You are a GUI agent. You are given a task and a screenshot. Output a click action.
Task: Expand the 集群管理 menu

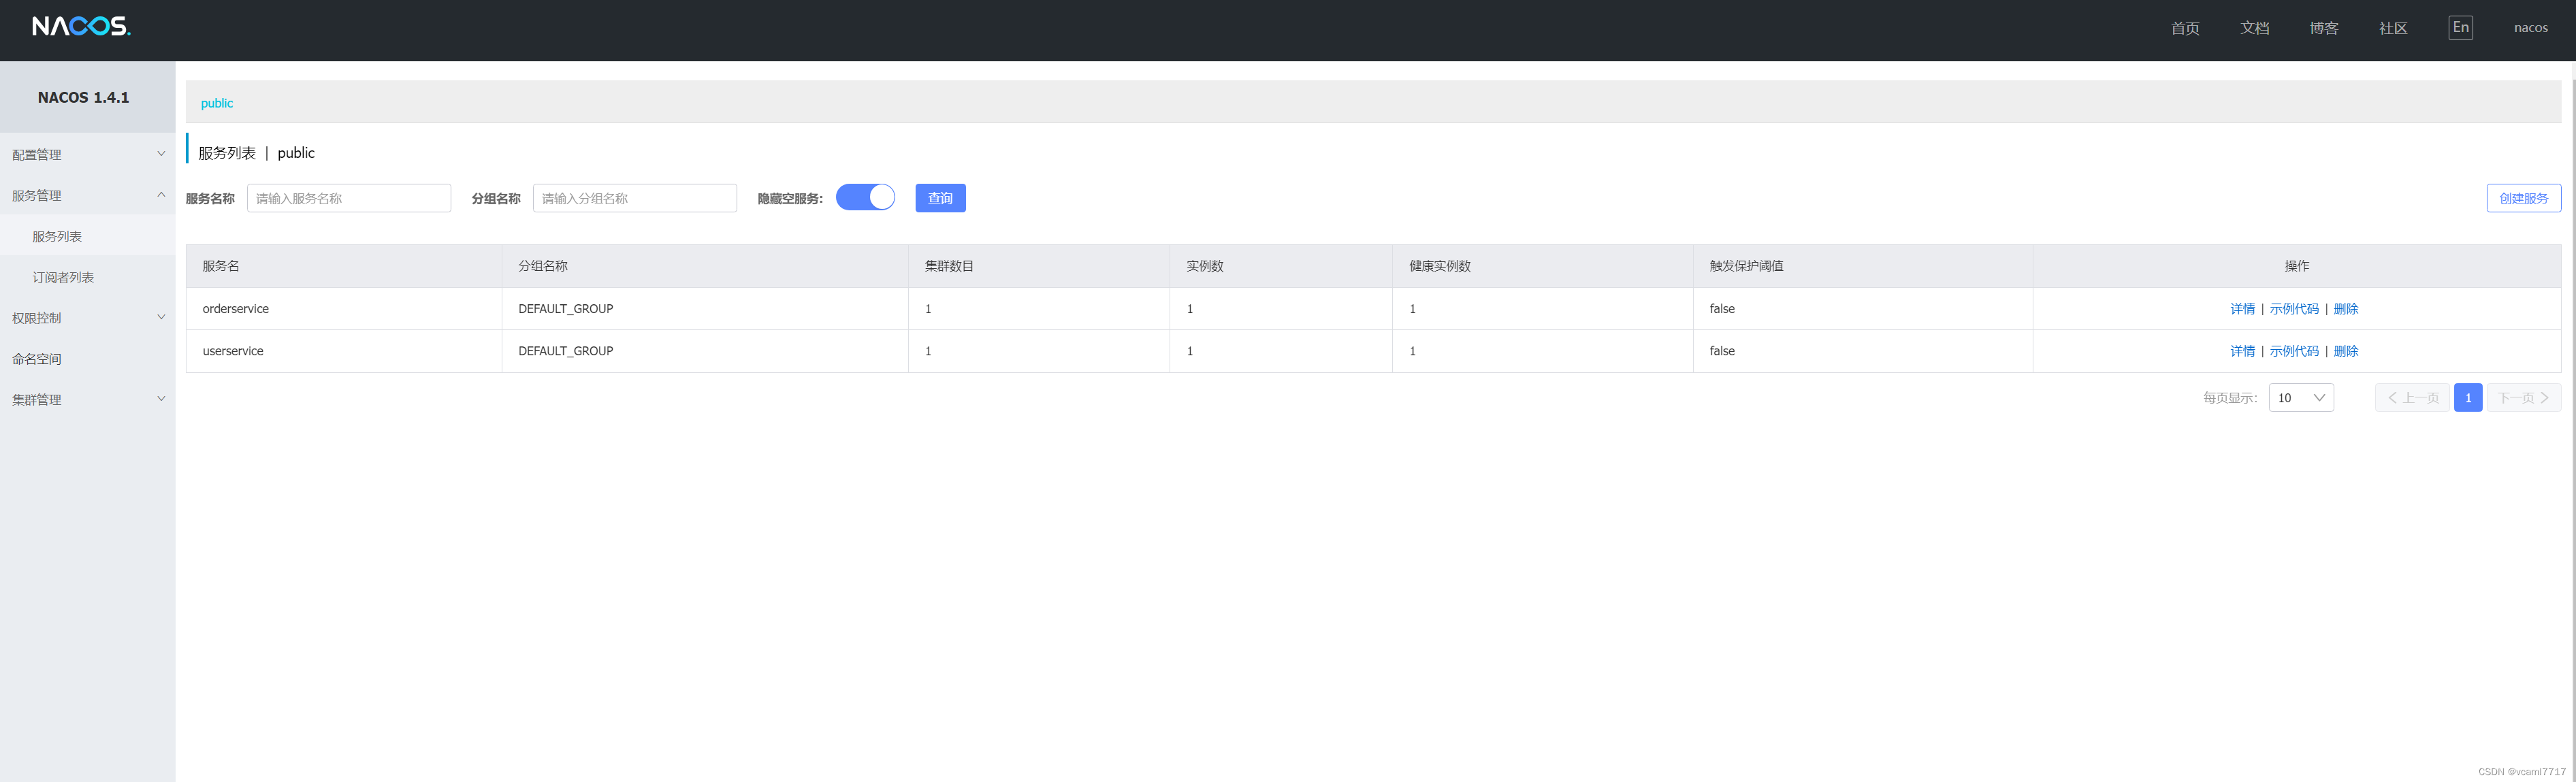click(x=87, y=399)
